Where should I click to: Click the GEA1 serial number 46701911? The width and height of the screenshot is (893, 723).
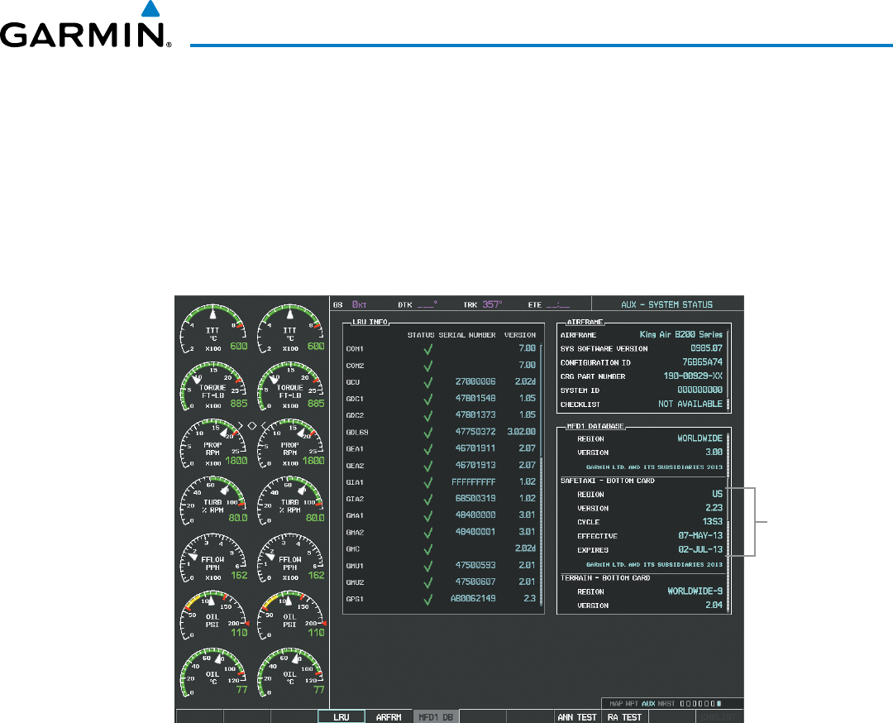pyautogui.click(x=475, y=448)
